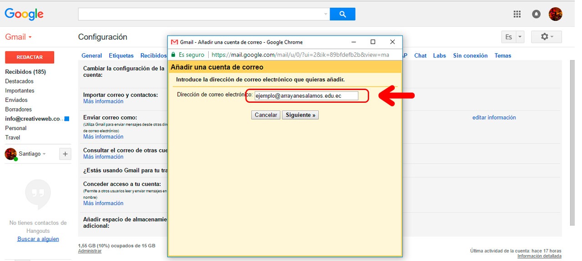Click the Administrar storage link

[90, 251]
